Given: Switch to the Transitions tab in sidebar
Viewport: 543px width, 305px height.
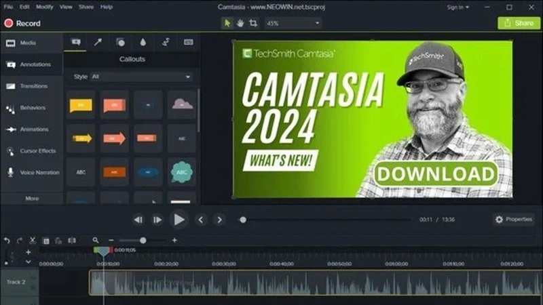Looking at the screenshot, I should (x=32, y=86).
